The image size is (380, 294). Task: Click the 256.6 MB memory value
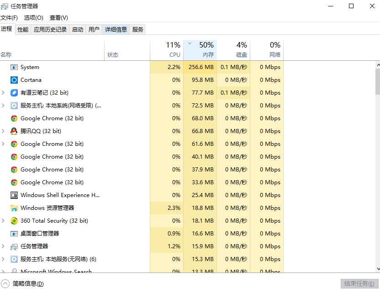tap(201, 67)
